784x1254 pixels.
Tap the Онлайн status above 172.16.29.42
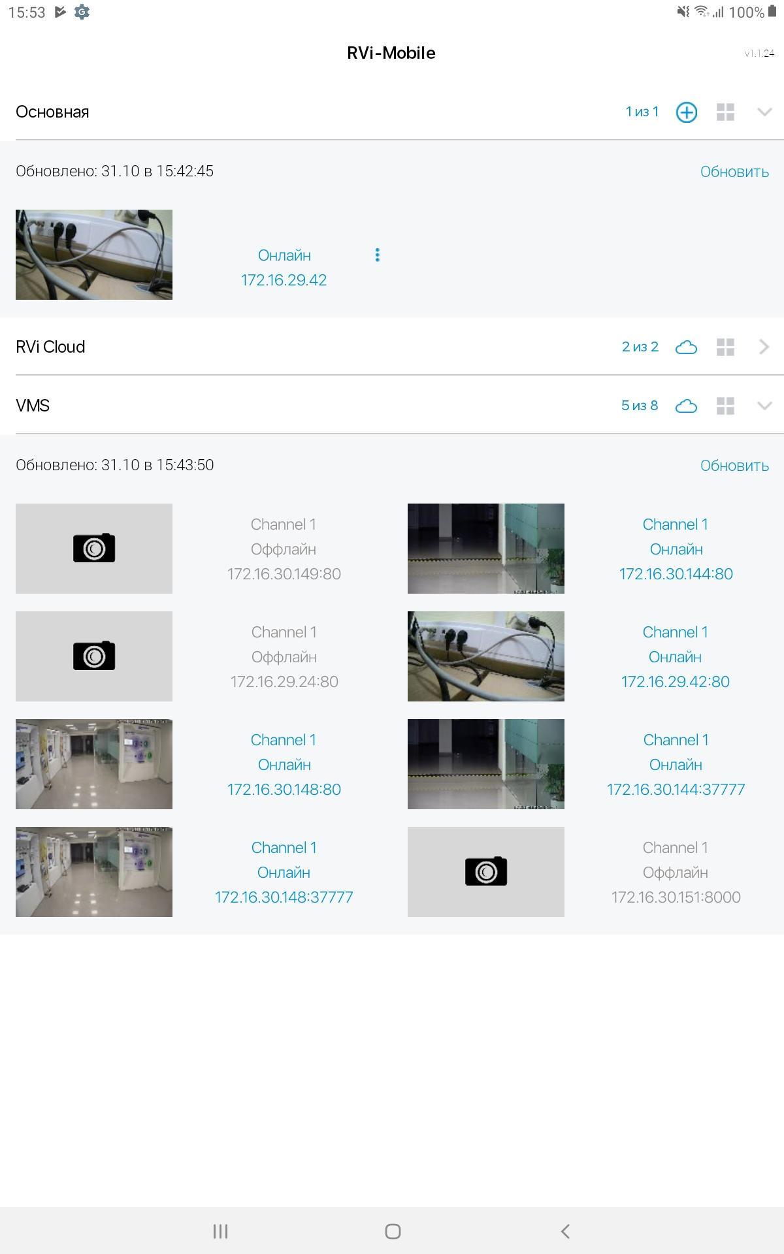tap(284, 255)
